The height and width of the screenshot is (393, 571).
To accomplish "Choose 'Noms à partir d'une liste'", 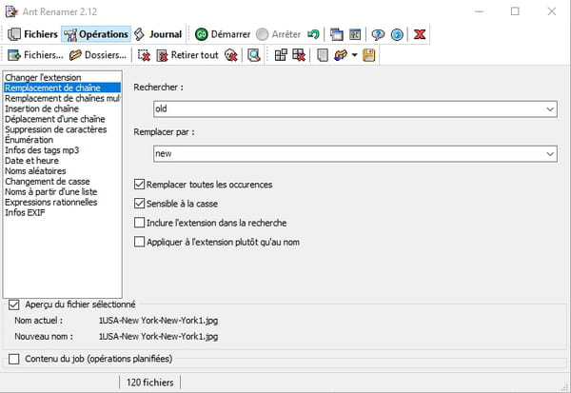I will click(62, 191).
